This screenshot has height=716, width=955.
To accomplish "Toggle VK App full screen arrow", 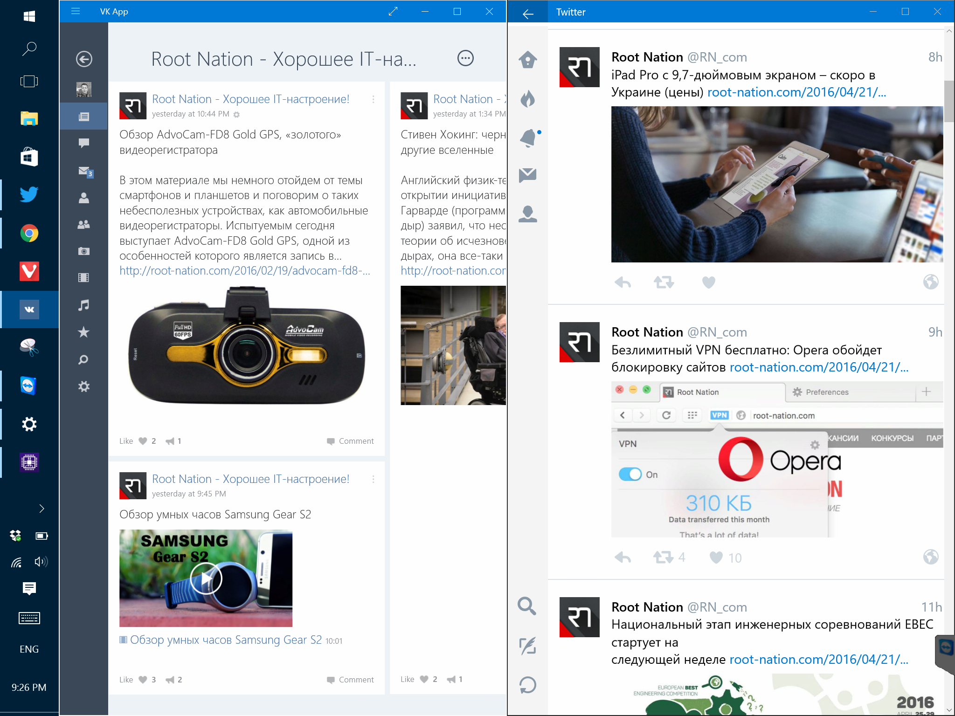I will pyautogui.click(x=393, y=11).
